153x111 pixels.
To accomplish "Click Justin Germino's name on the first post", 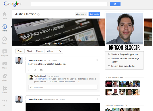I will tap(35, 61).
